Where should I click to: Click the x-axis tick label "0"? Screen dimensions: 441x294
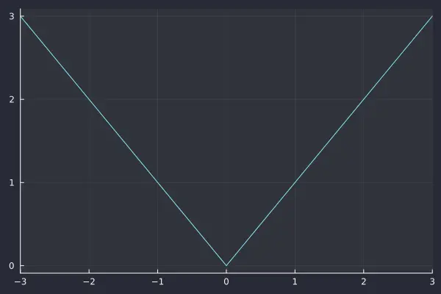226,282
